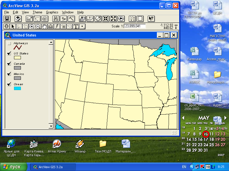Click the Календар desktop file icon
229x171 pixels.
coord(194,54)
